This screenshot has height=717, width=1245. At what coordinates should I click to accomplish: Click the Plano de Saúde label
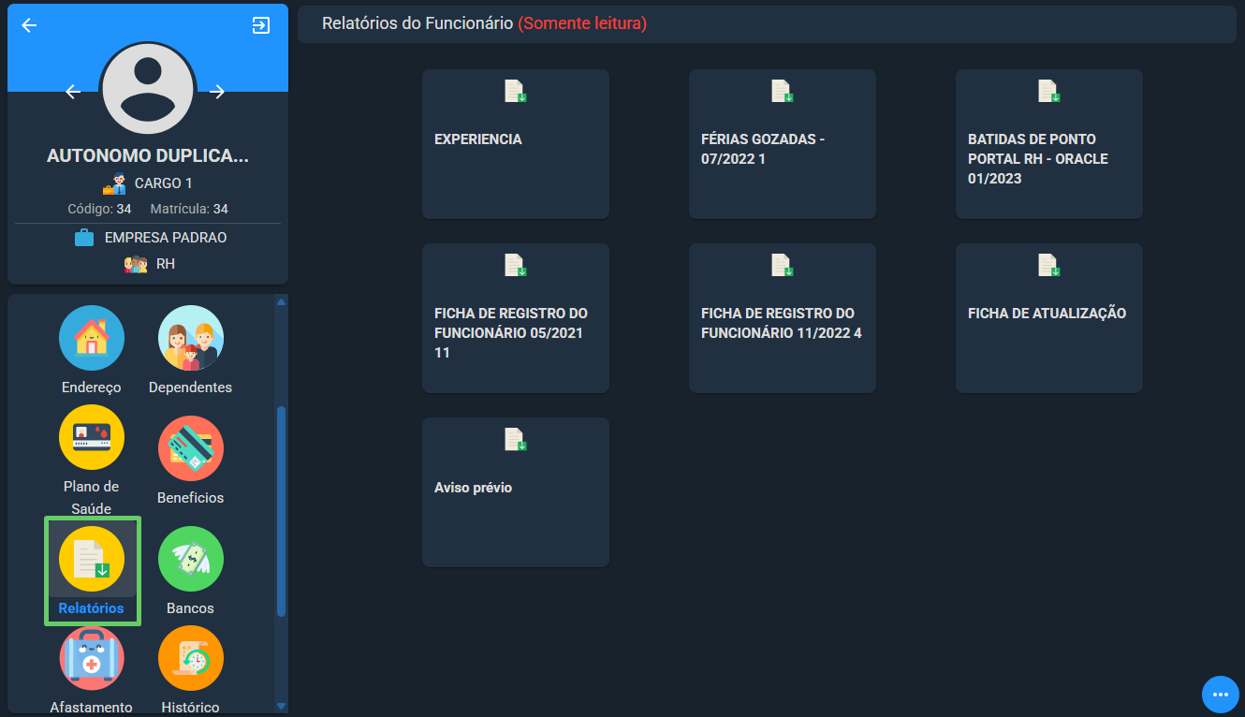click(92, 498)
